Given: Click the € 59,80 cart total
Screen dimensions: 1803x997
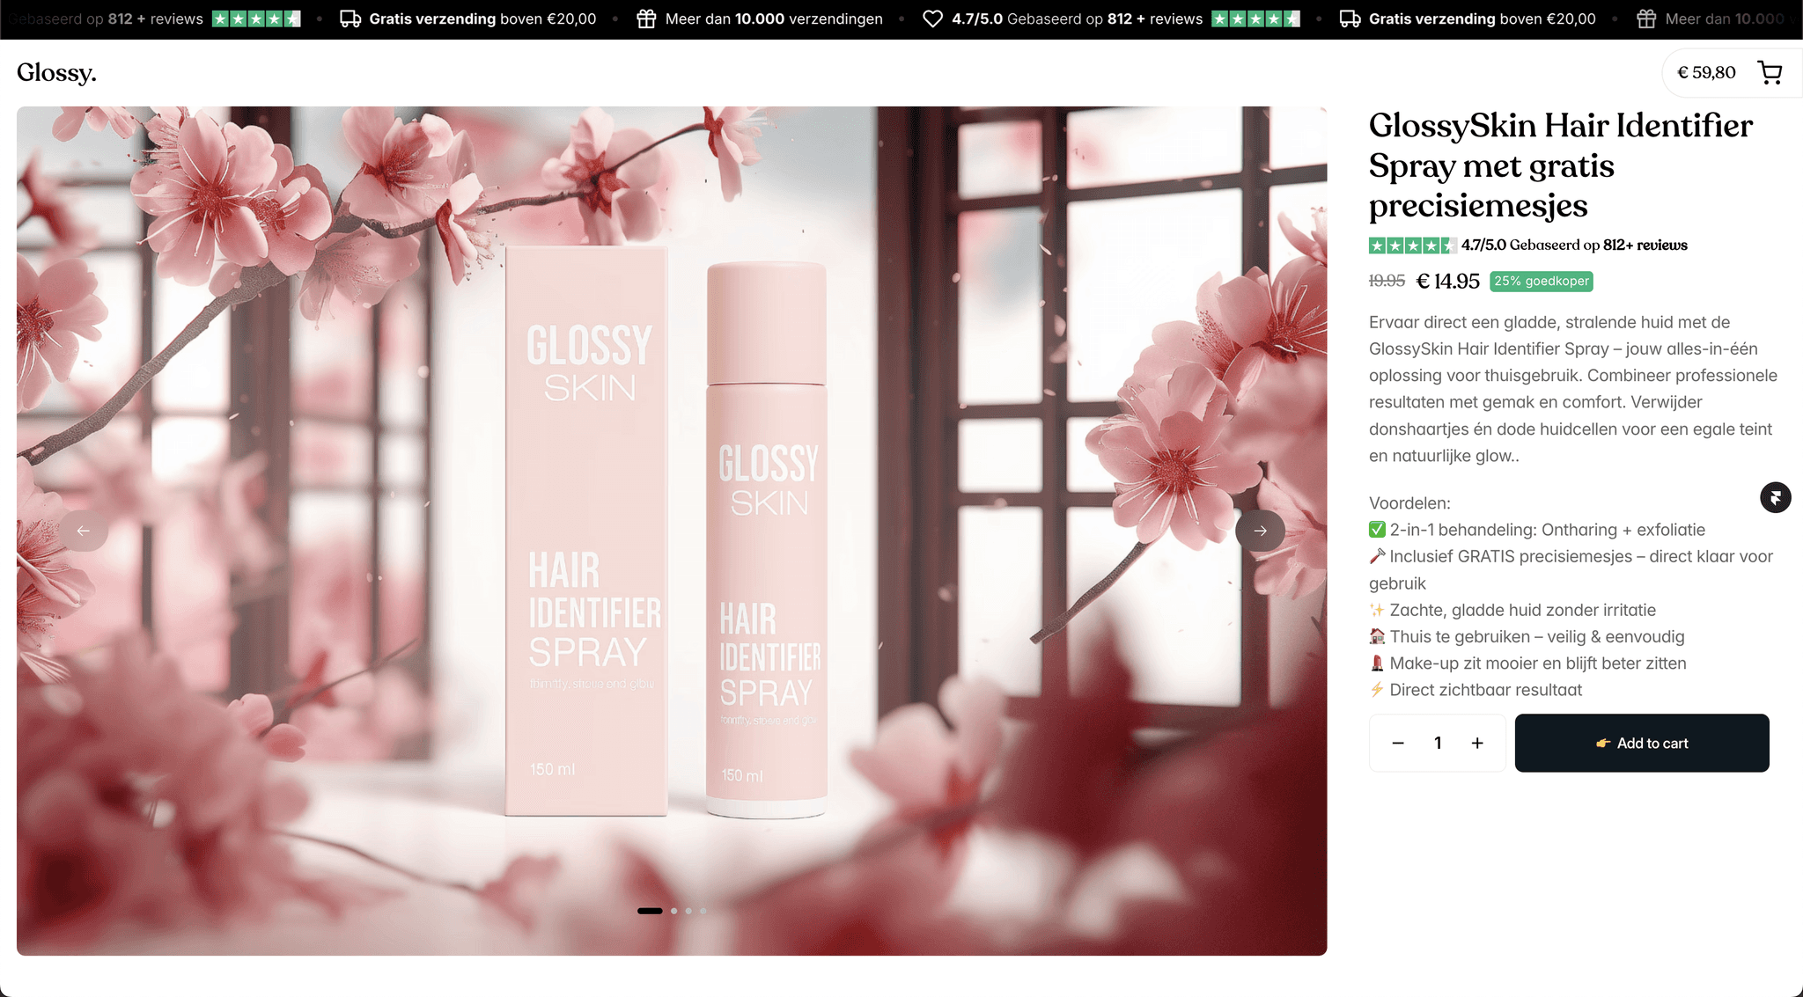Looking at the screenshot, I should tap(1706, 72).
